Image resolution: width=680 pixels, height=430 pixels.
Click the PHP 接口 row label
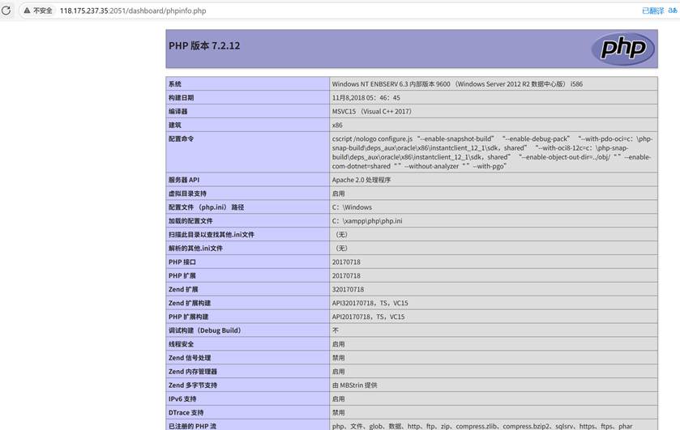coord(182,262)
